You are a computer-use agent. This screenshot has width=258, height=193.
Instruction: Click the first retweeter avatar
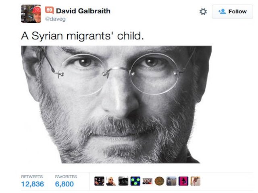[100, 181]
